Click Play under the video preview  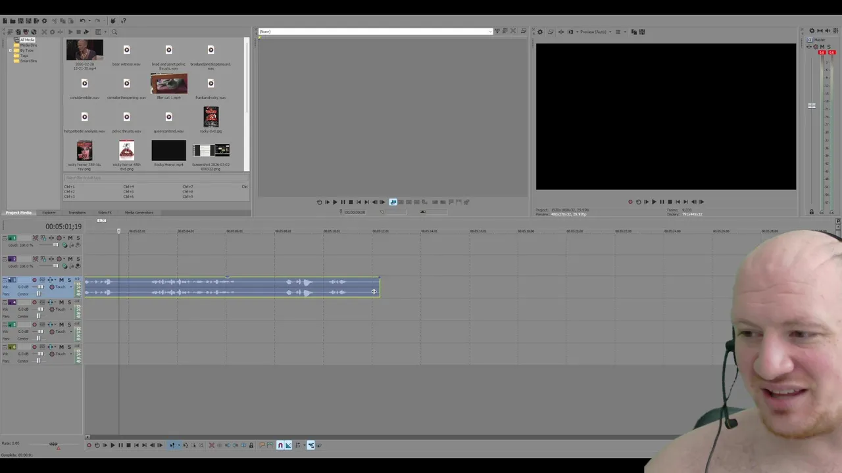(654, 202)
